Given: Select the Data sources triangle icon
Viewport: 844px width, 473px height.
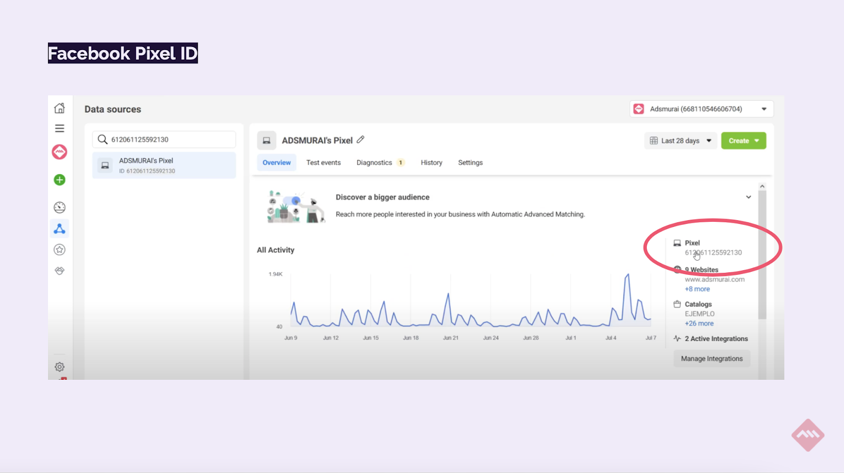Looking at the screenshot, I should (x=60, y=229).
